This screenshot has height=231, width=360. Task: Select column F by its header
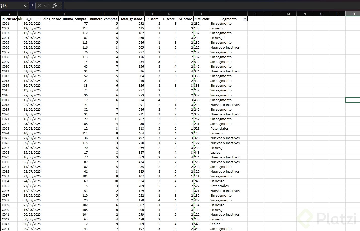(x=153, y=14)
